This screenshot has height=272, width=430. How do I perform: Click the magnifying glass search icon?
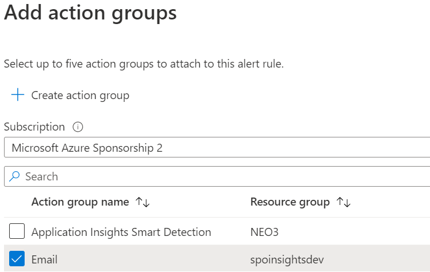[14, 176]
